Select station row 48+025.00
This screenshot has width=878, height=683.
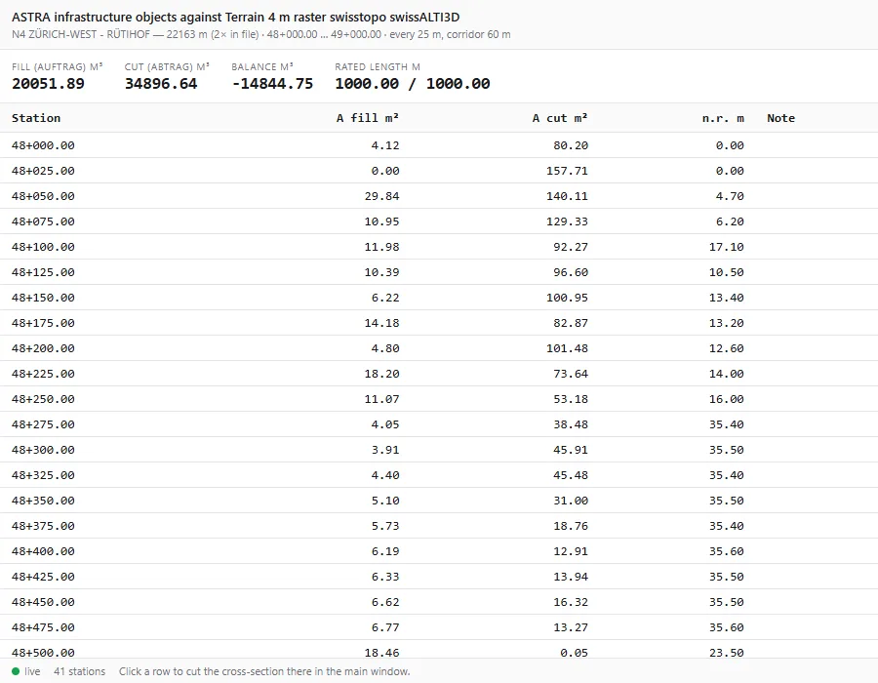(x=439, y=171)
